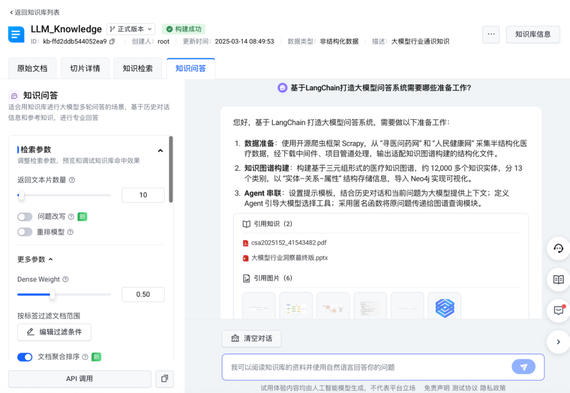Image resolution: width=570 pixels, height=393 pixels.
Task: Open customer service headset icon
Action: click(558, 248)
